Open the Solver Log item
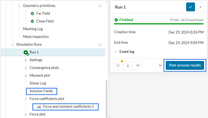The height and width of the screenshot is (118, 208). (x=38, y=83)
